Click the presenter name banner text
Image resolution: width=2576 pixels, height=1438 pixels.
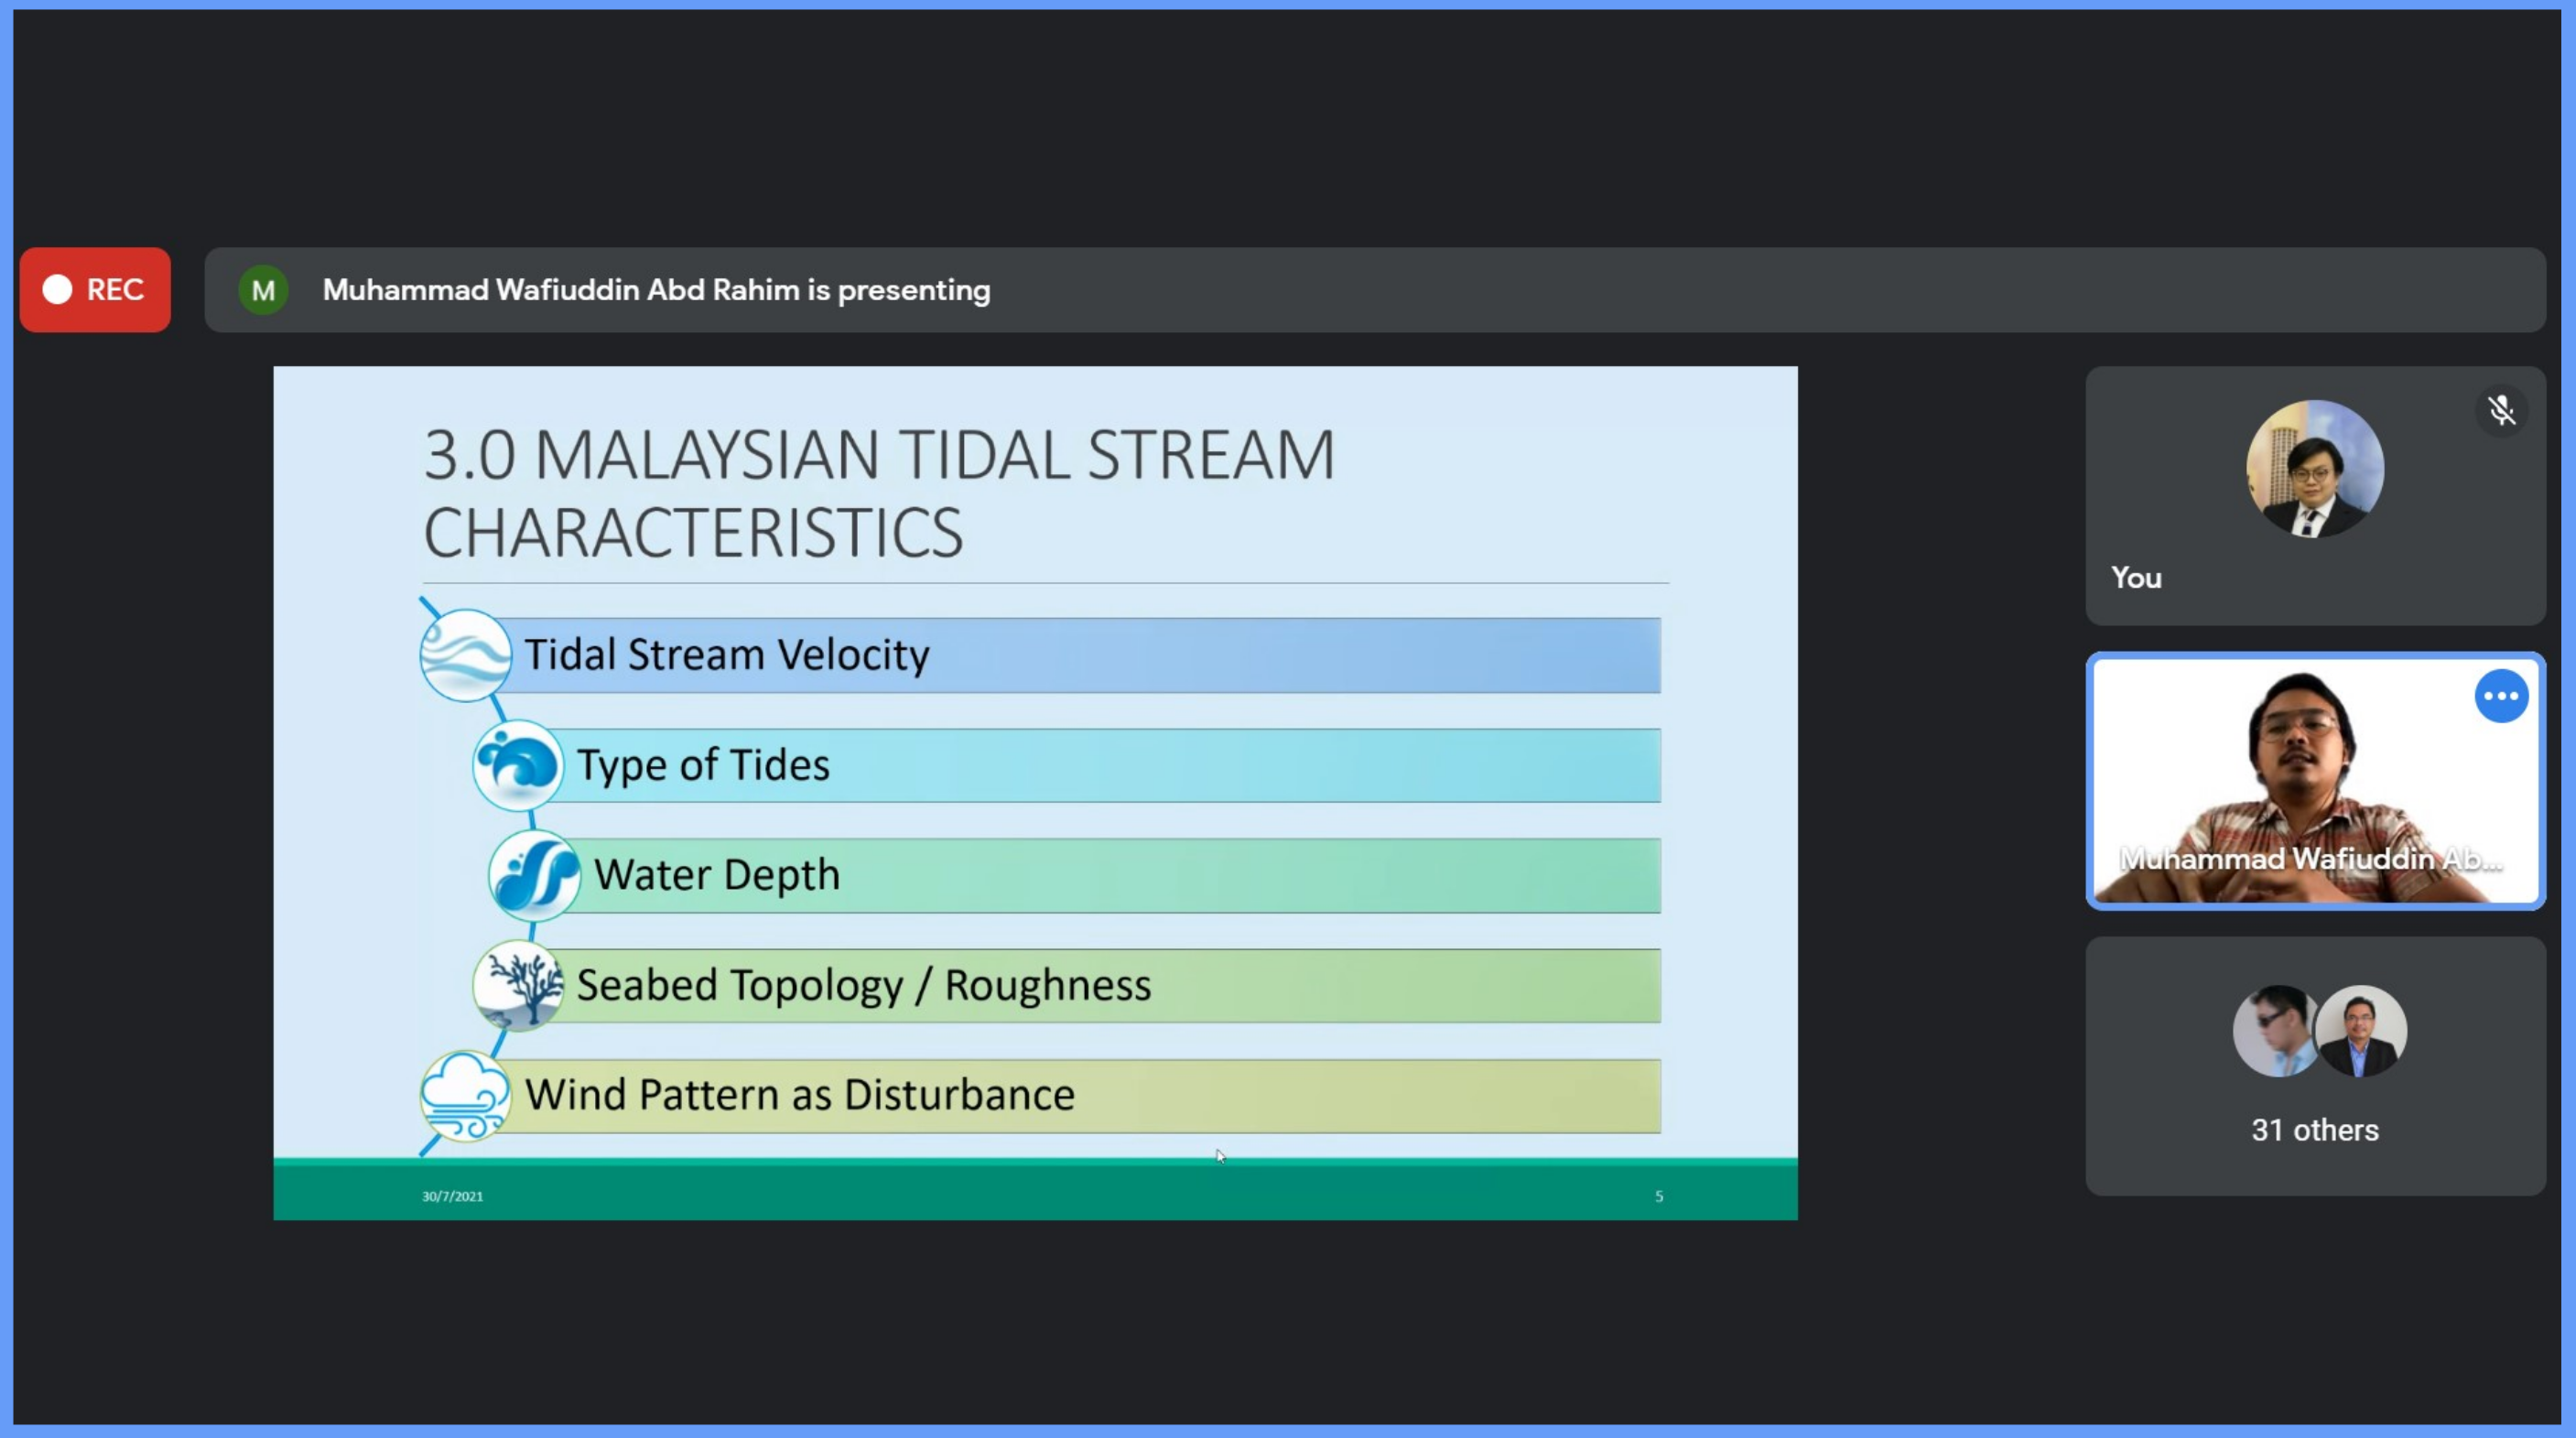coord(656,290)
